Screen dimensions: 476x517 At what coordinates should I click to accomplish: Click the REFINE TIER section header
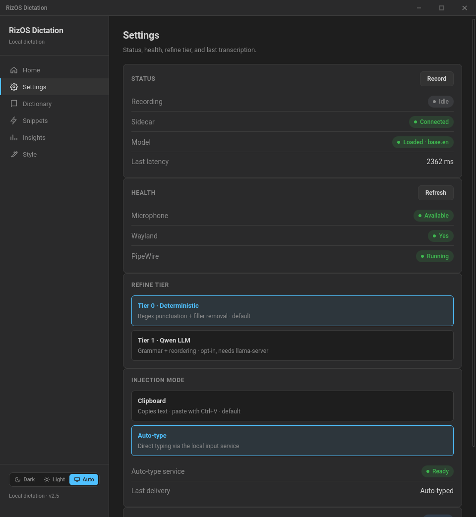(x=150, y=285)
